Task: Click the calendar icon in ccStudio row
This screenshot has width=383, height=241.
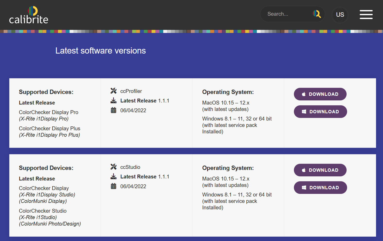Action: (113, 186)
